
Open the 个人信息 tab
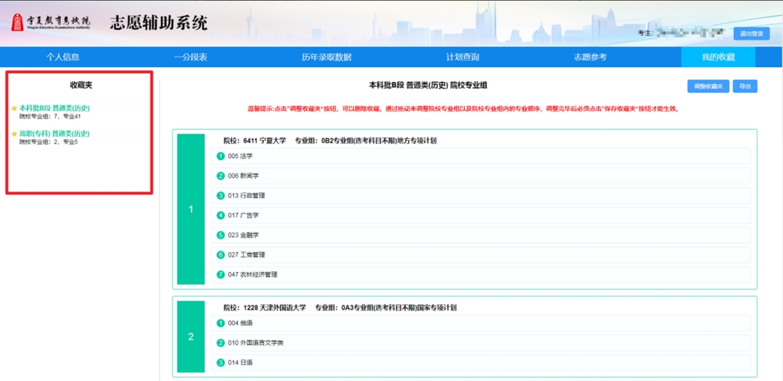63,57
